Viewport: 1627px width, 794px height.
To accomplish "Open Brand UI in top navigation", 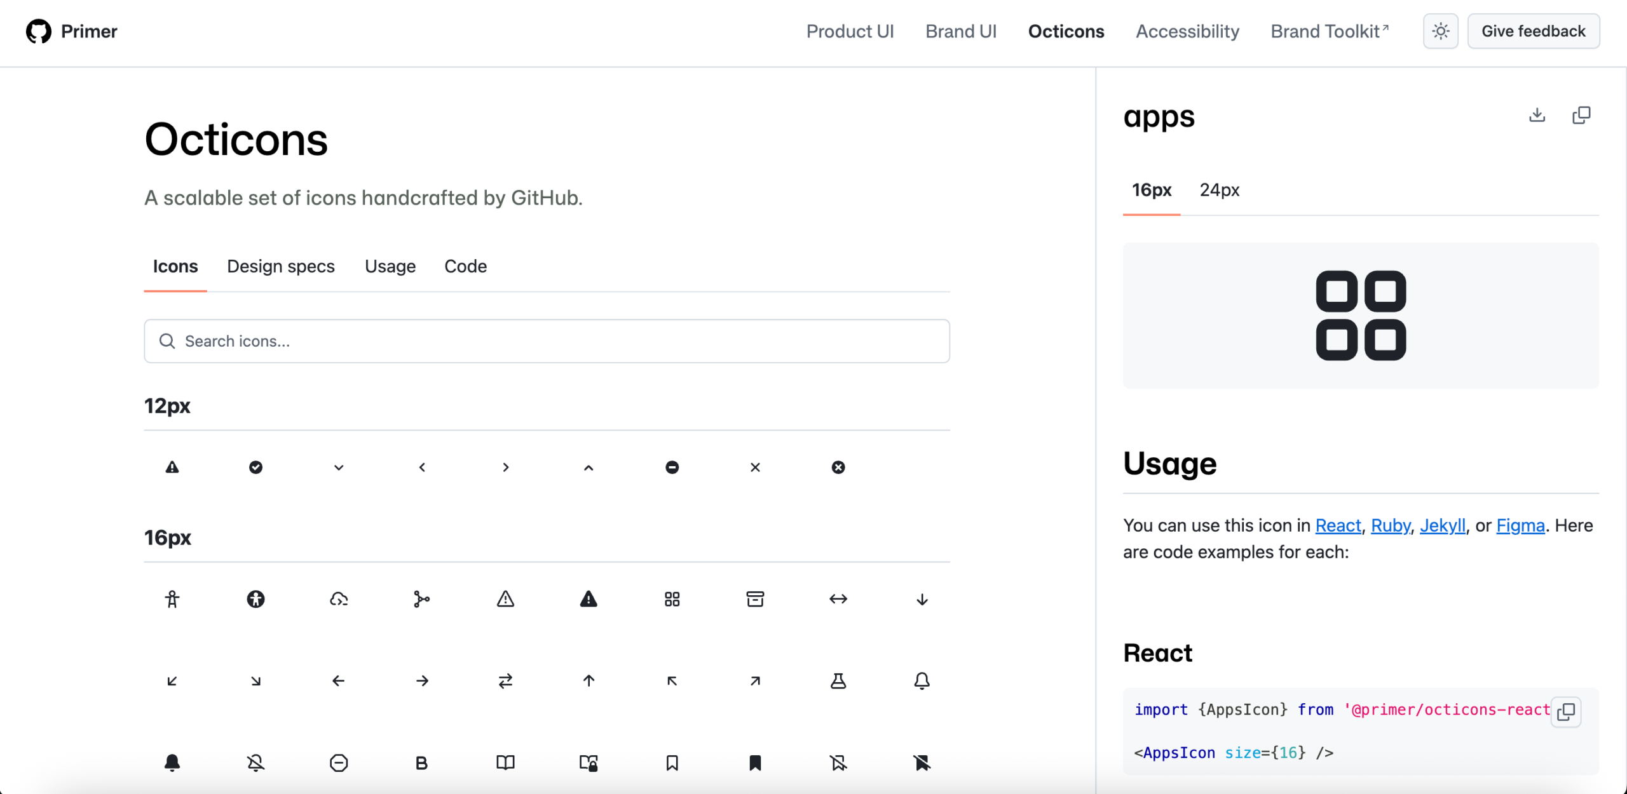I will [961, 31].
